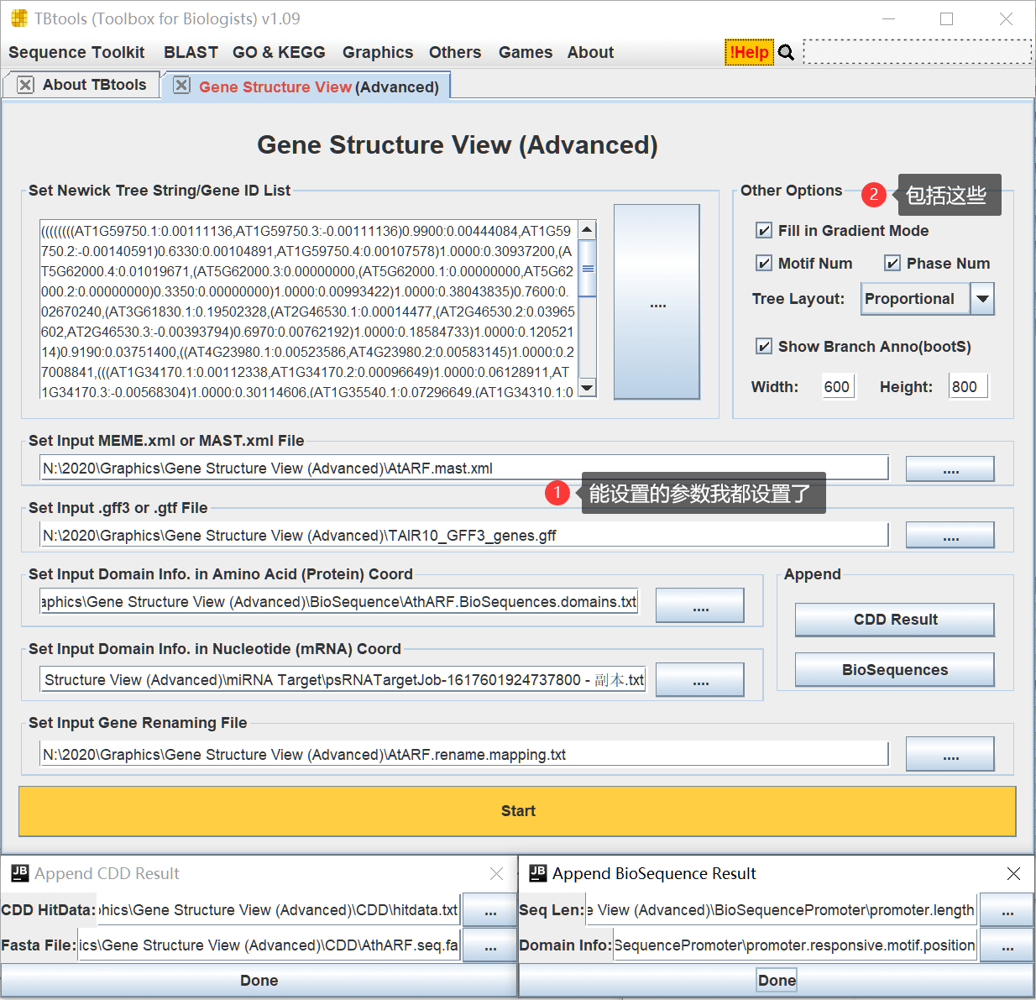This screenshot has width=1036, height=1000.
Task: Toggle Fill in Gradient Mode checkbox
Action: tap(764, 230)
